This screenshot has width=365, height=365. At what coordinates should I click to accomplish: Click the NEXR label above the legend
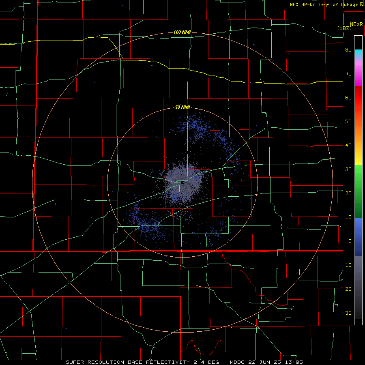356,24
